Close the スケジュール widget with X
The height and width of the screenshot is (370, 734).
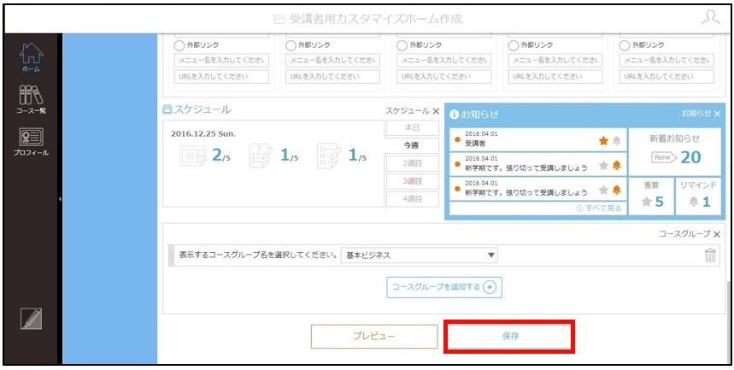click(x=436, y=111)
